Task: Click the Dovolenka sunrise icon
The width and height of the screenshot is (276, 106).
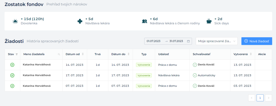Action: (x=15, y=21)
